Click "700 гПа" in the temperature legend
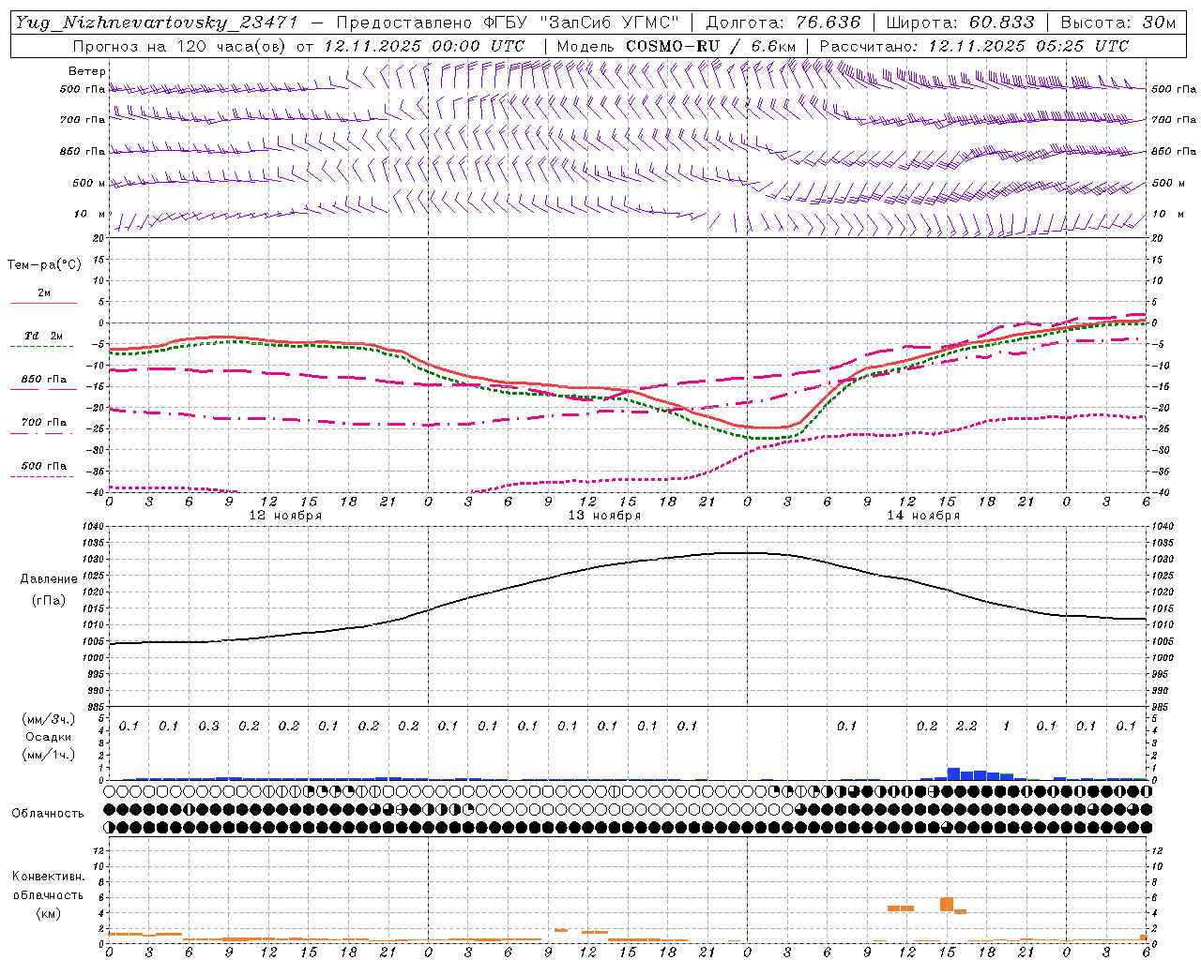Screen dimensions: 1201x960 point(44,423)
